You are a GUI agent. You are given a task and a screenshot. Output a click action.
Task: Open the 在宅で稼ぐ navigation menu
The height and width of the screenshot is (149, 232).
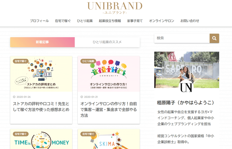tap(63, 21)
